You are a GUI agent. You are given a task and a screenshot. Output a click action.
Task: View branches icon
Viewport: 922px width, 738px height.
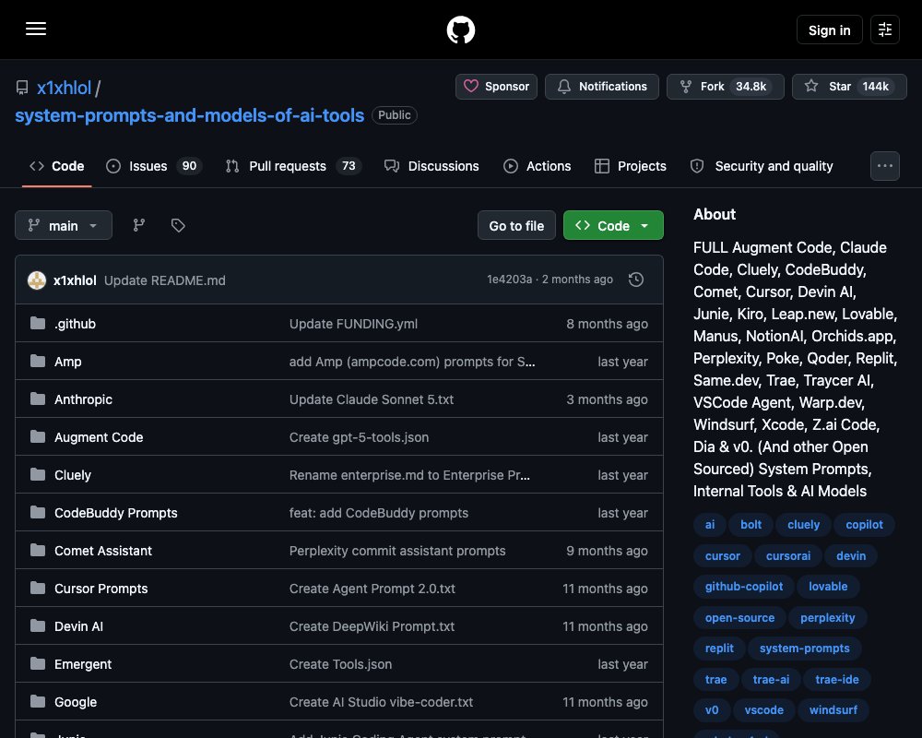coord(139,225)
